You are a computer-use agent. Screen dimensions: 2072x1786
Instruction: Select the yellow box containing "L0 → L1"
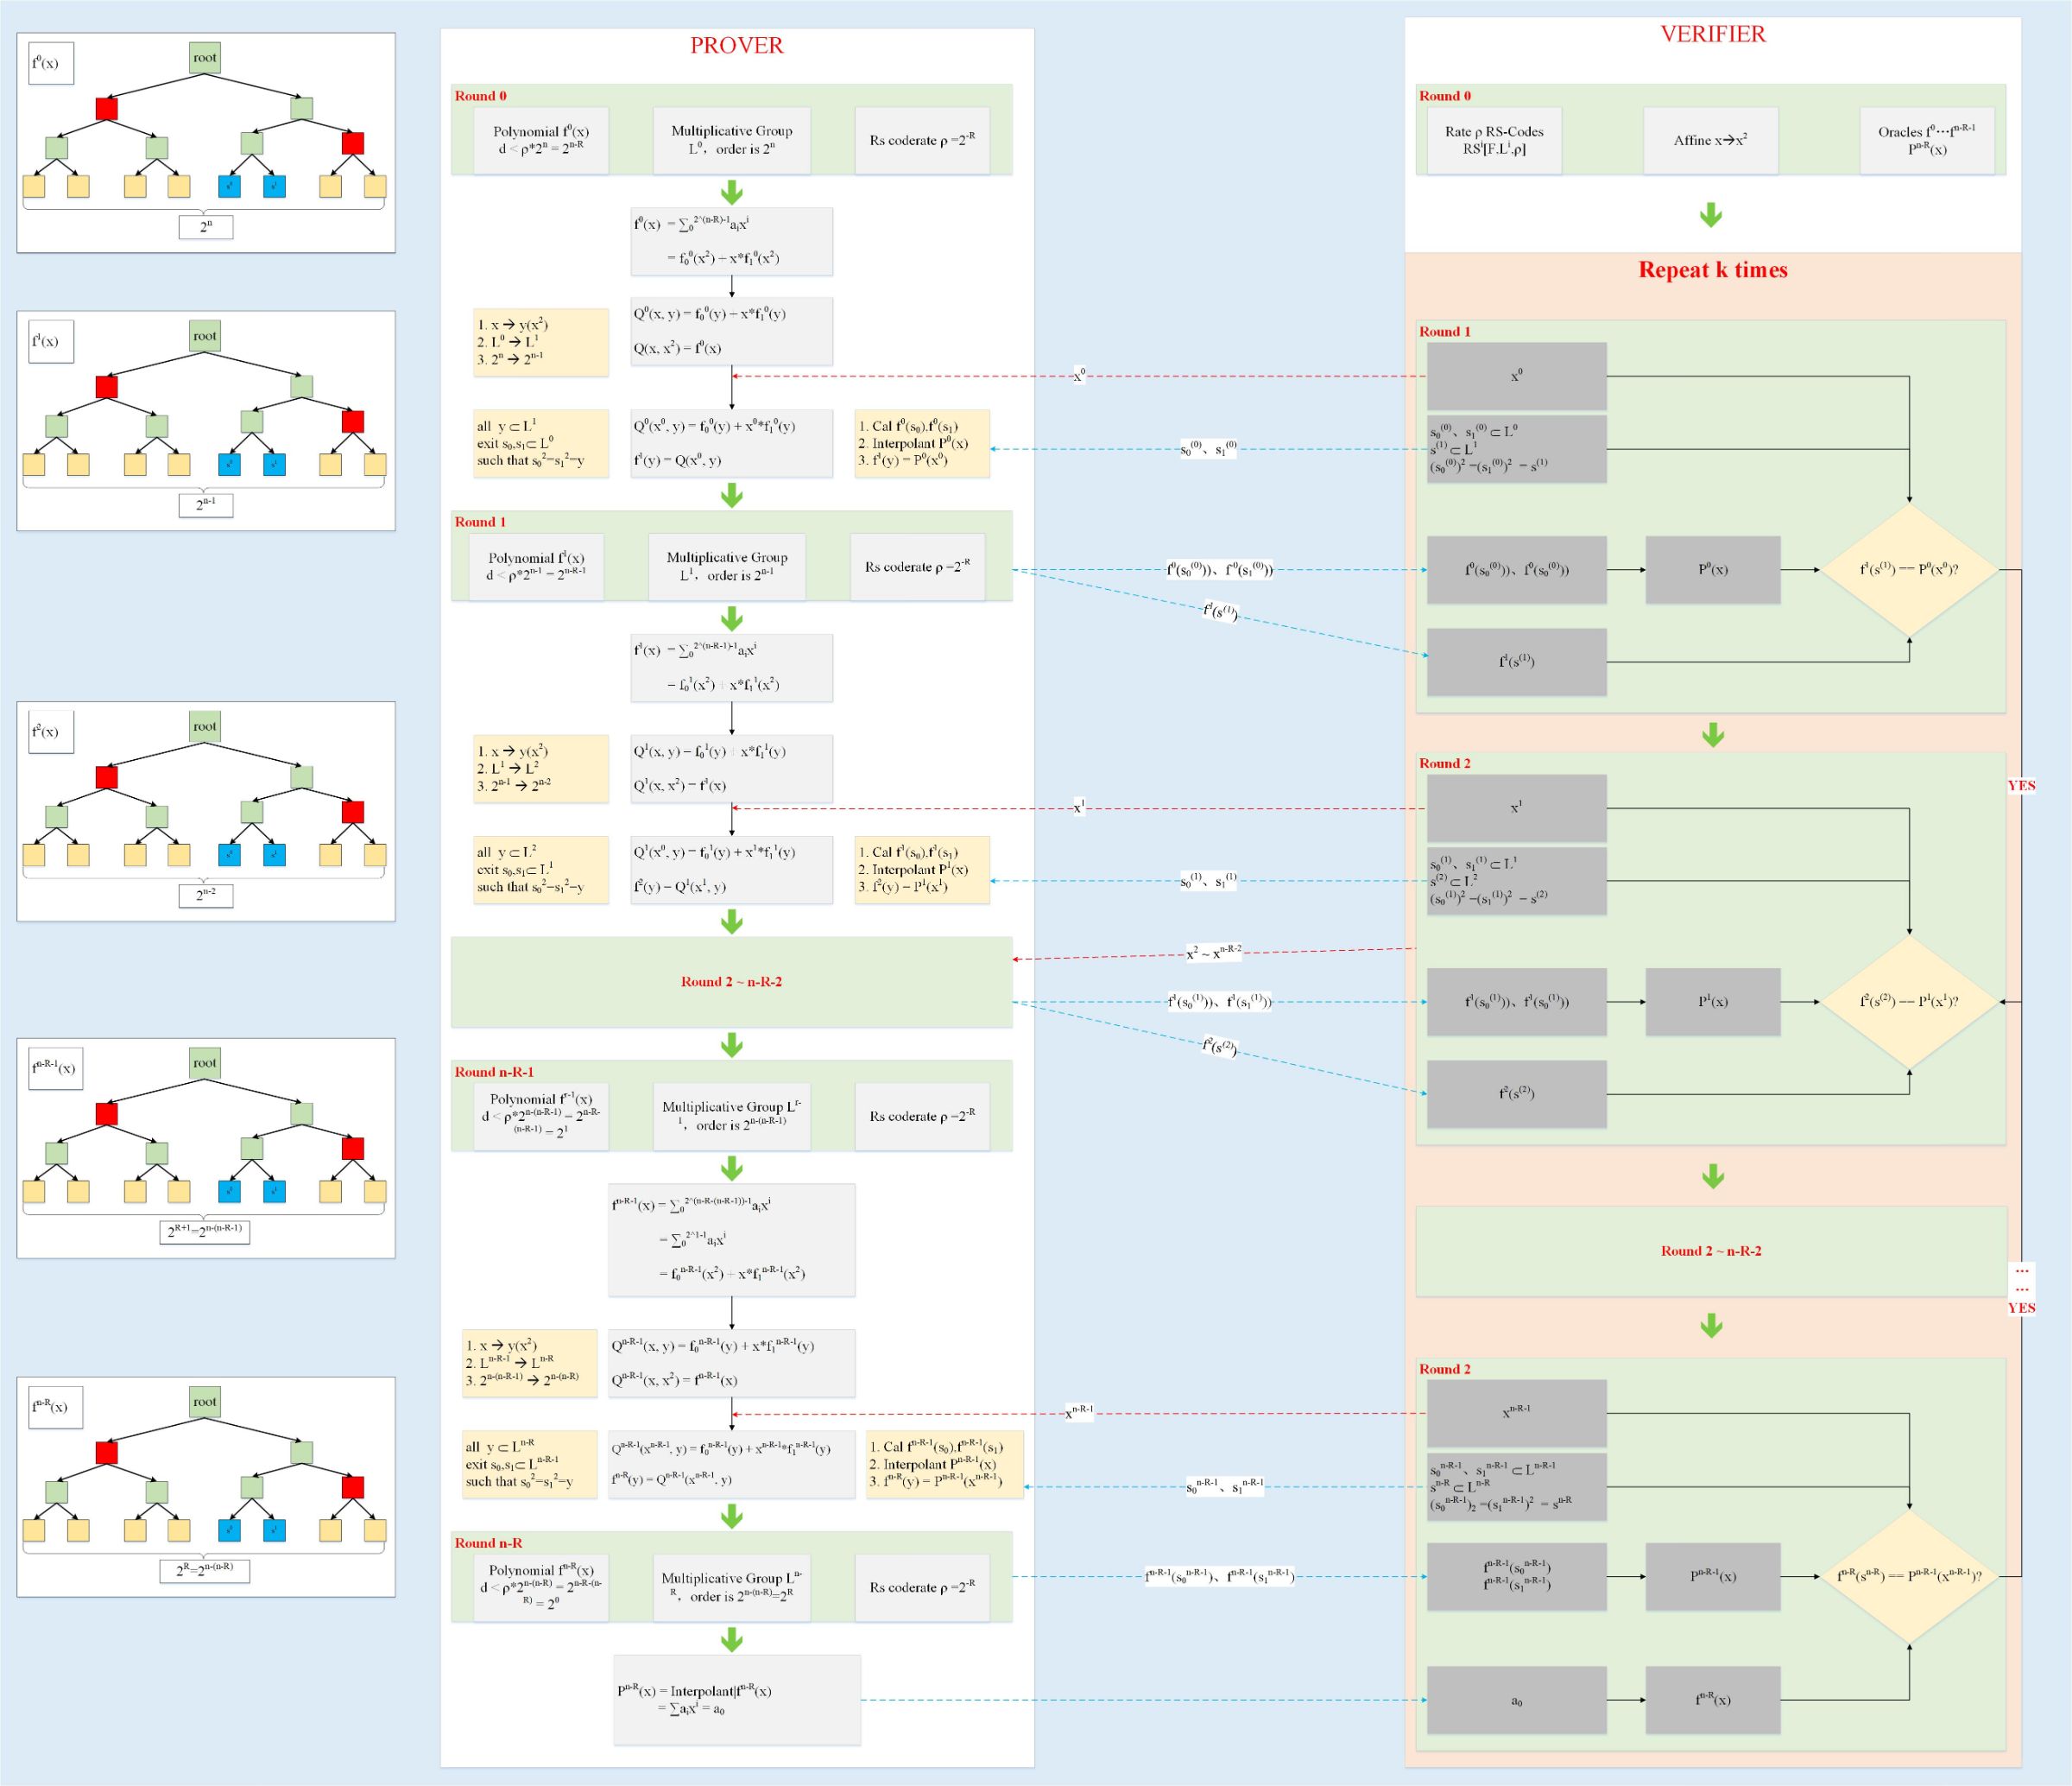pos(541,342)
